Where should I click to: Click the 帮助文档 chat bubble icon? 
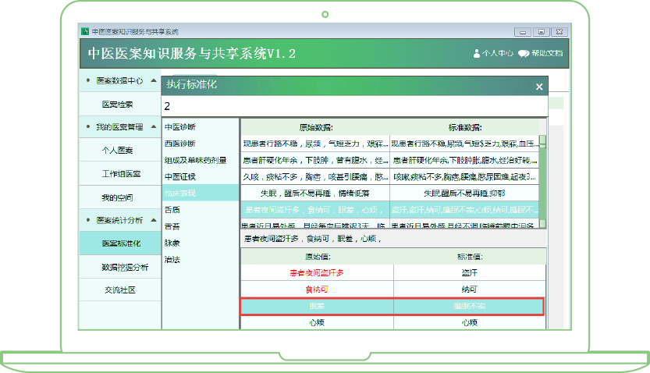[x=523, y=54]
